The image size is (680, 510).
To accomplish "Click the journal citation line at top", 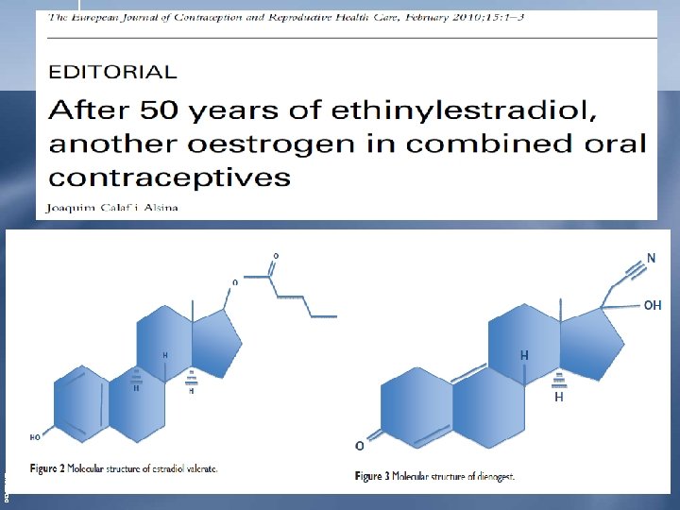I will point(286,17).
